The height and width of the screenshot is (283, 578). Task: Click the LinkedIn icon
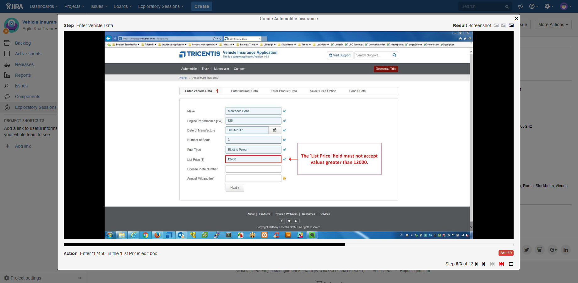tap(566, 250)
